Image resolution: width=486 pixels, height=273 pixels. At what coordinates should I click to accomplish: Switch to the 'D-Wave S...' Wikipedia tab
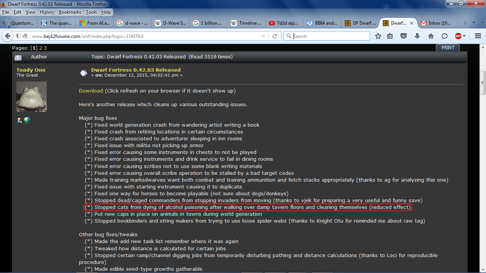click(170, 23)
